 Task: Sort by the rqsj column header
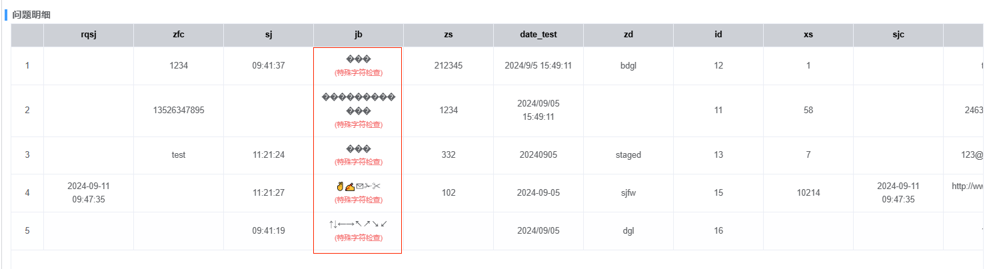[x=89, y=35]
